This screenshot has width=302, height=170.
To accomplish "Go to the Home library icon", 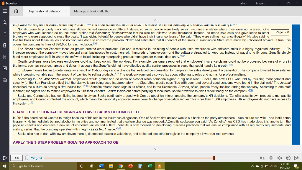I will [x=16, y=11].
